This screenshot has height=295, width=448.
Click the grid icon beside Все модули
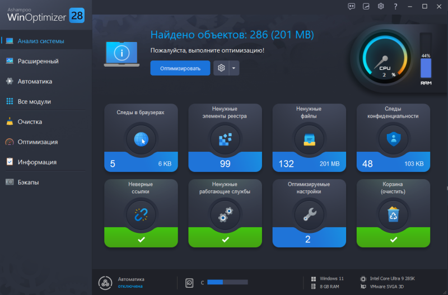10,101
